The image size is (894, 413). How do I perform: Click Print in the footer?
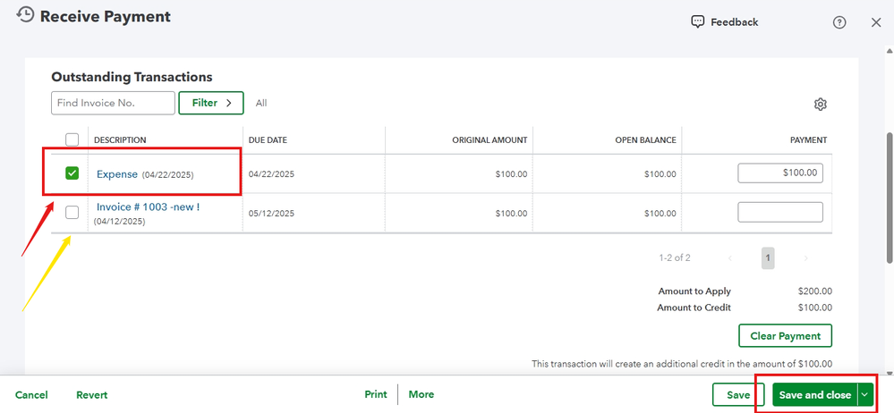tap(376, 394)
